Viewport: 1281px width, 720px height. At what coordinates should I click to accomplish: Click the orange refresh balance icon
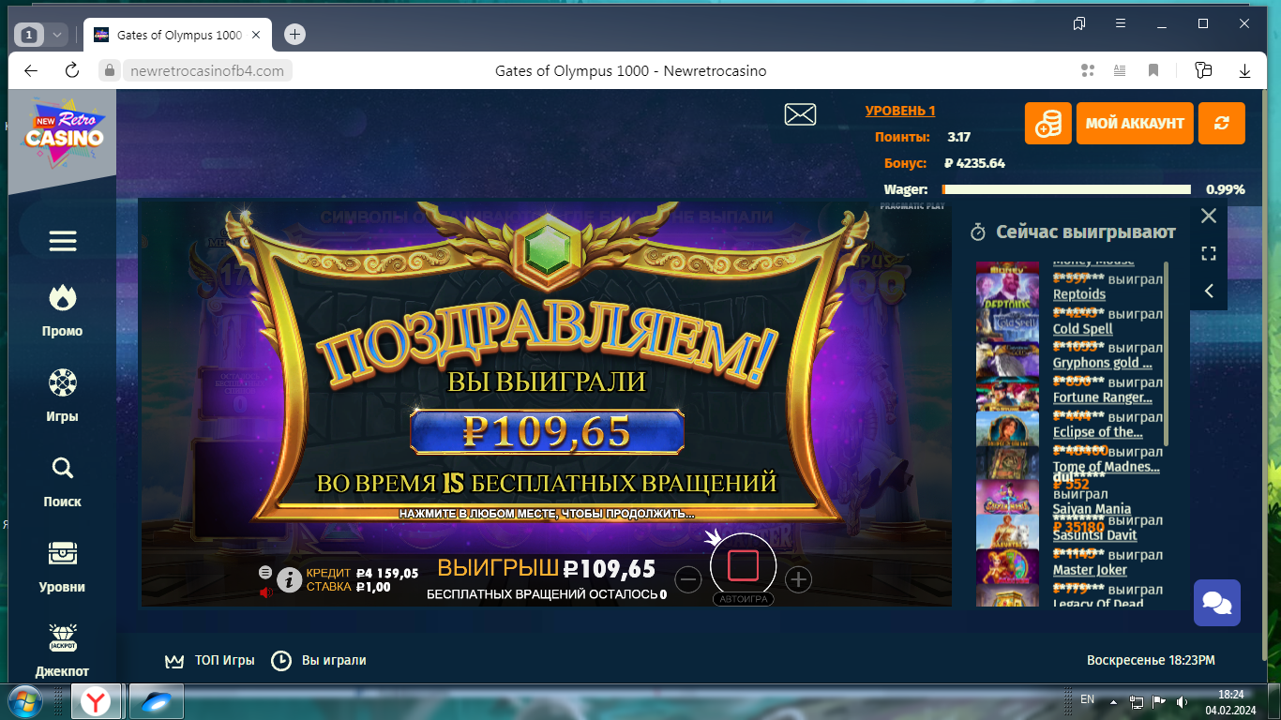(1221, 124)
